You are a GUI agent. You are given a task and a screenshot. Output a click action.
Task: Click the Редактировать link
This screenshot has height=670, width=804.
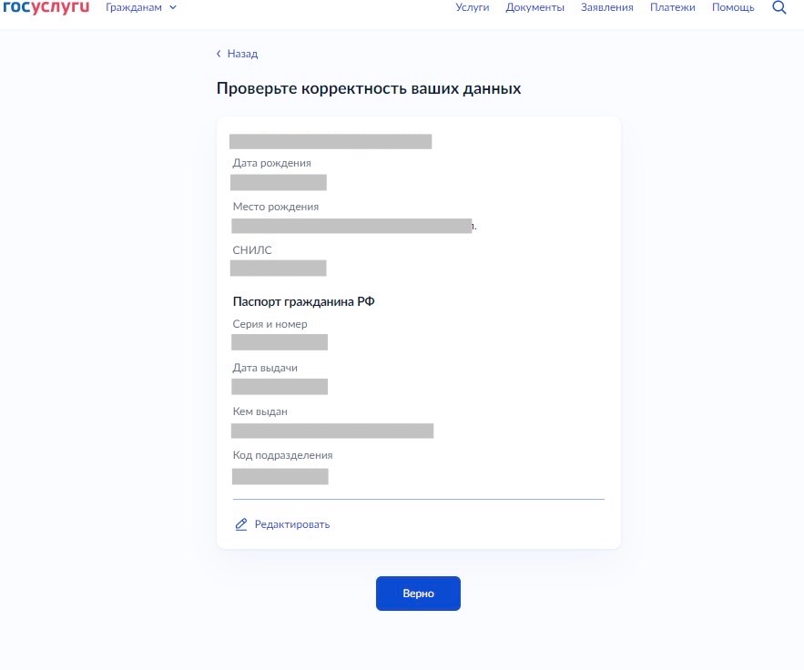[x=292, y=524]
